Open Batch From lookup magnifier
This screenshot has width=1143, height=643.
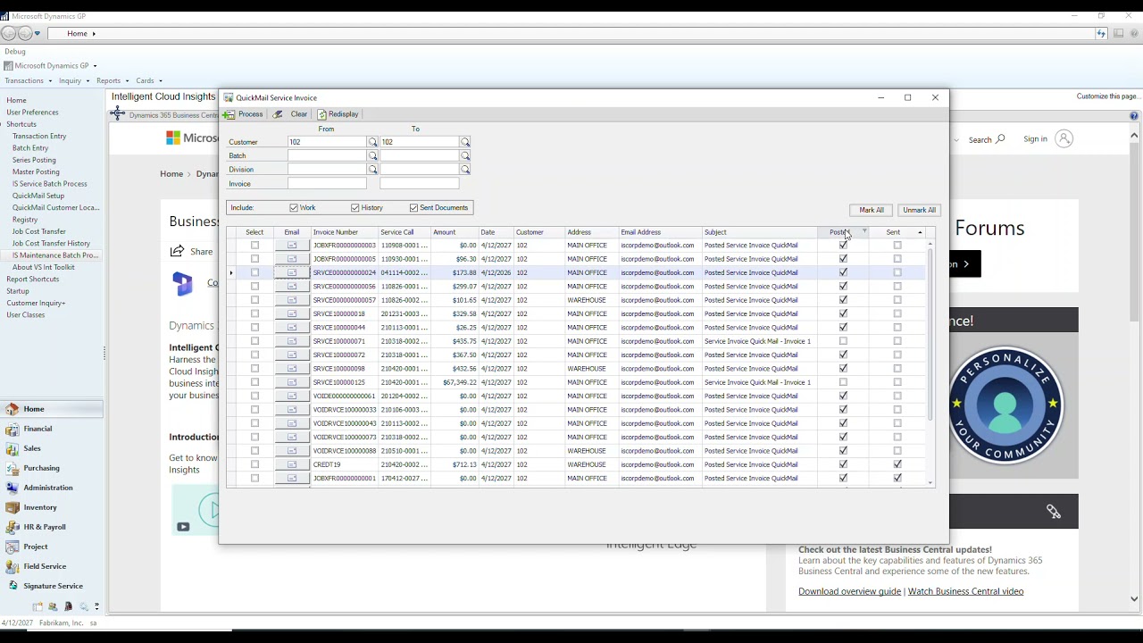click(x=373, y=155)
